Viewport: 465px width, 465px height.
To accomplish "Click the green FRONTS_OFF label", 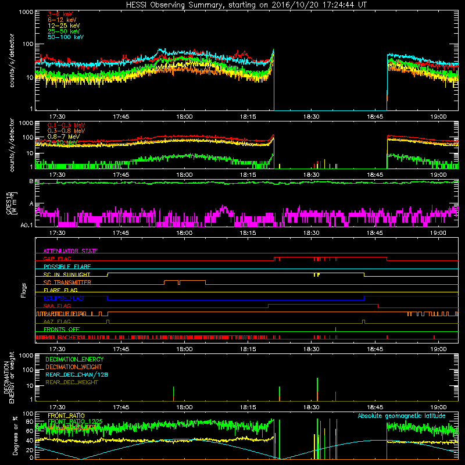I will coord(62,329).
